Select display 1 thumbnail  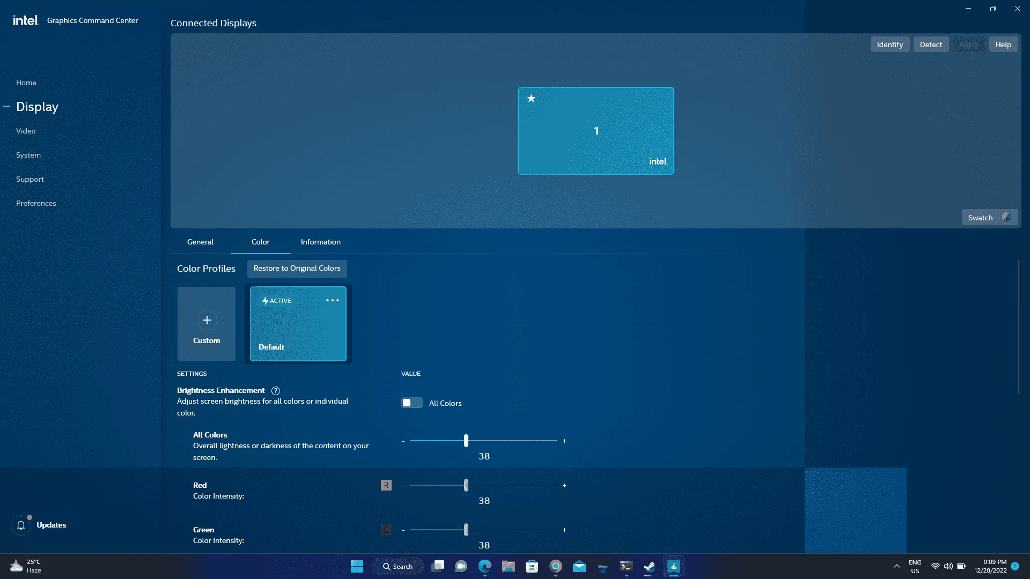(x=596, y=131)
